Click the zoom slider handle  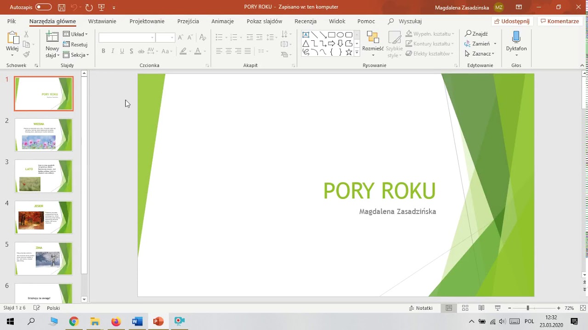pyautogui.click(x=528, y=308)
